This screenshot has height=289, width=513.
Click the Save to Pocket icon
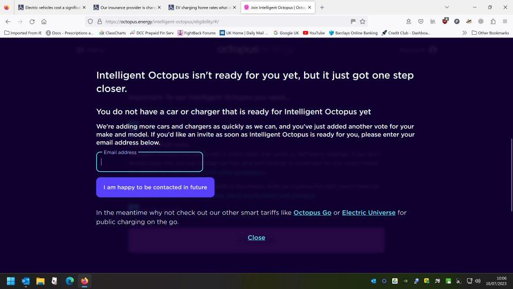coord(421,21)
